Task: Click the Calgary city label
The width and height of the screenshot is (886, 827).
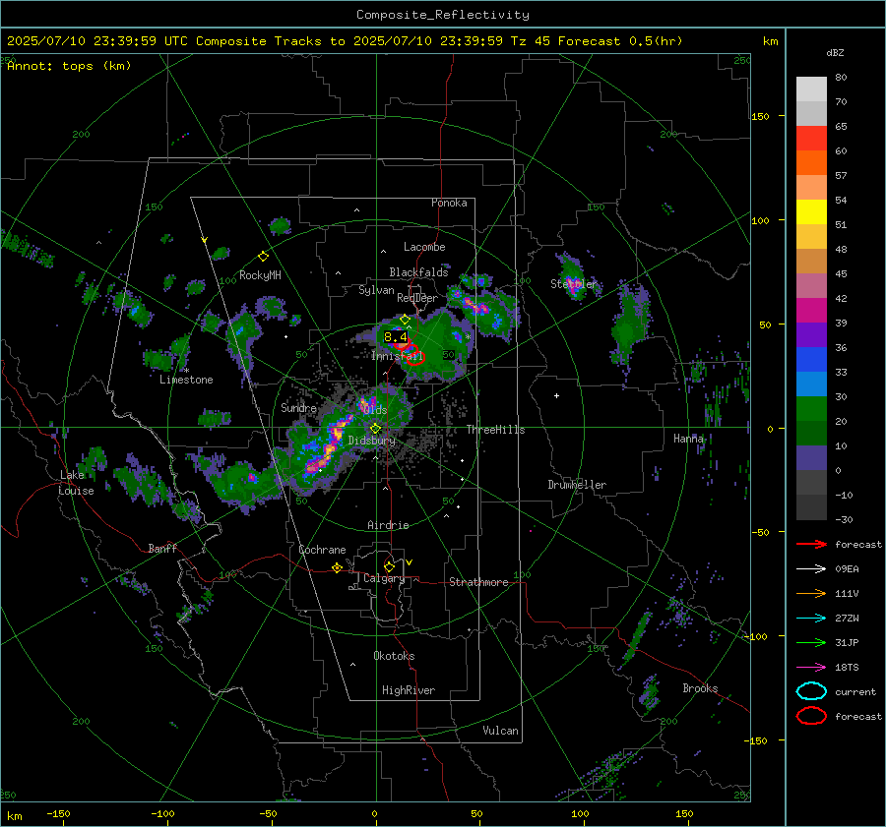Action: click(x=384, y=578)
